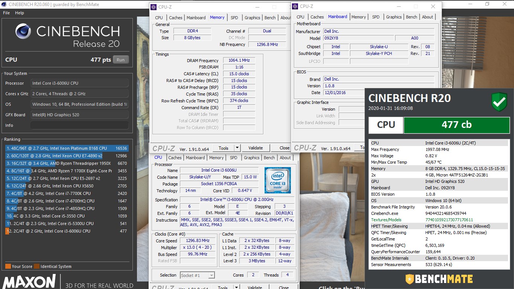Select ranking row Intel Core i5-5300U CPU
This screenshot has height=289, width=514.
(x=67, y=224)
